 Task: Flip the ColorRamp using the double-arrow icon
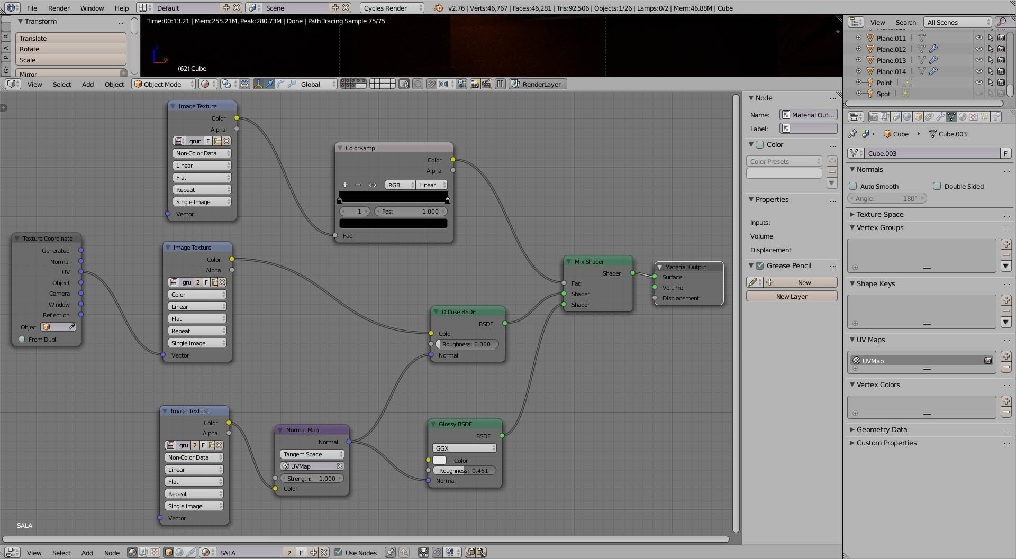[373, 185]
